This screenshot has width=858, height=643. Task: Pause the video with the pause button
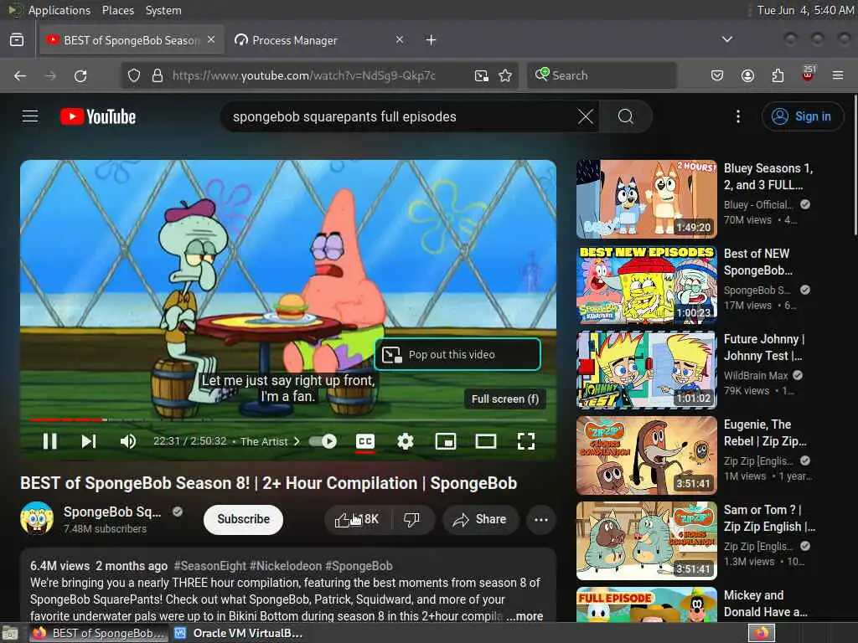(x=49, y=440)
